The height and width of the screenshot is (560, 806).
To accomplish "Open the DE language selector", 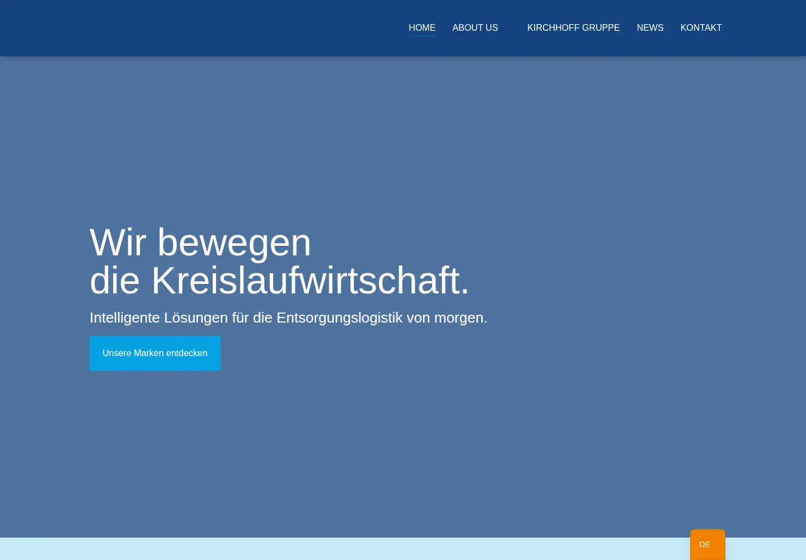I will click(x=707, y=544).
